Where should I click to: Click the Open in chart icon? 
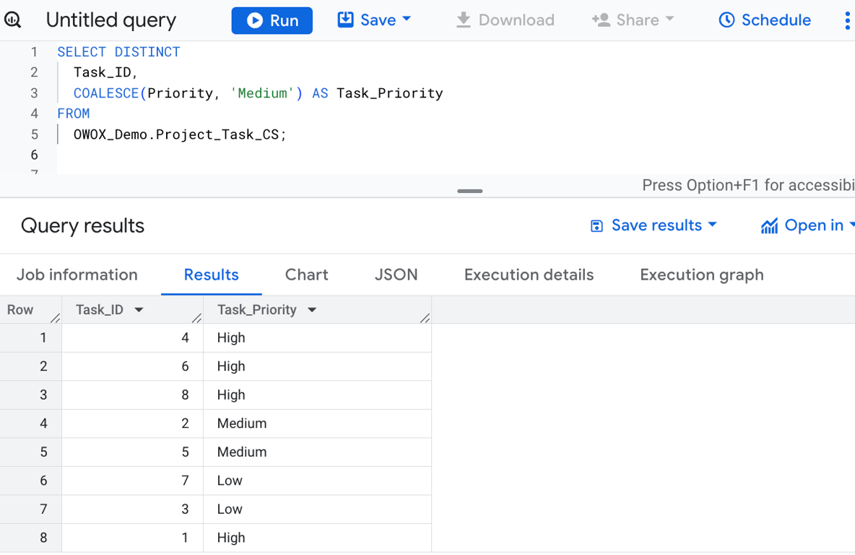(x=769, y=226)
